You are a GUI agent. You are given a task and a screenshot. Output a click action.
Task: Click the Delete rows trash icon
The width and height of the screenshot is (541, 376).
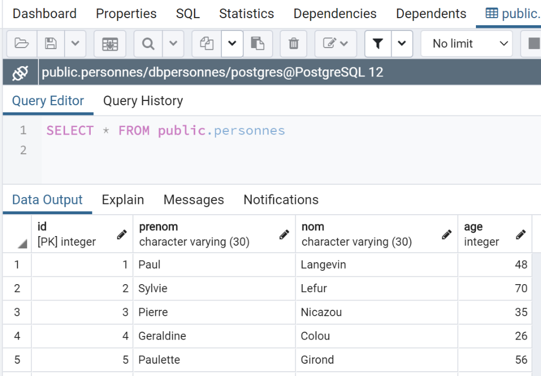[x=293, y=44]
